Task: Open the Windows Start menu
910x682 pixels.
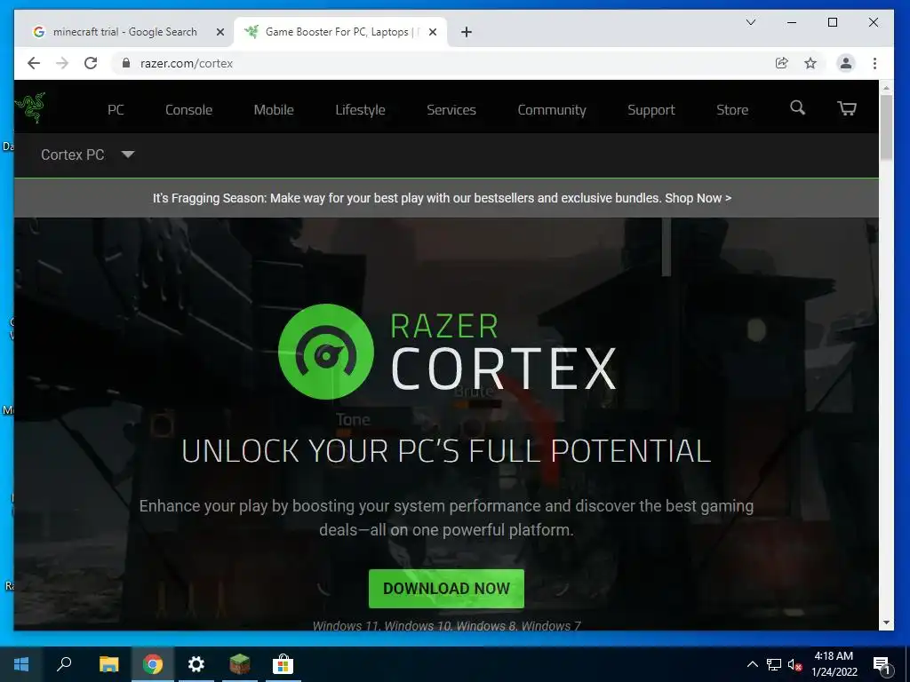Action: click(21, 664)
